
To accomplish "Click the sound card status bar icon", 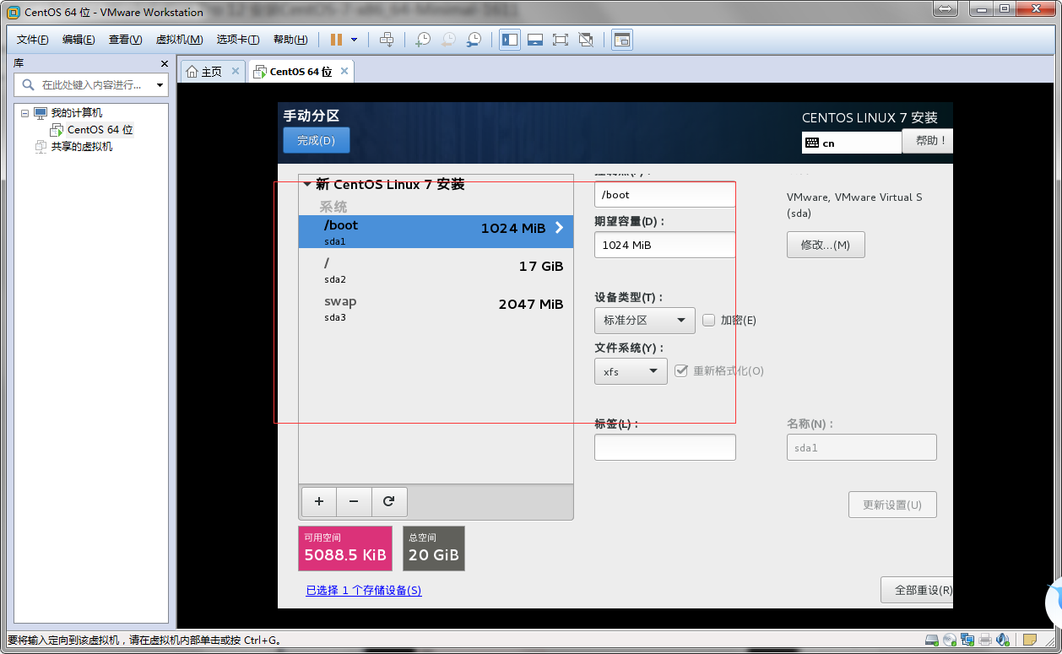I will click(1003, 640).
